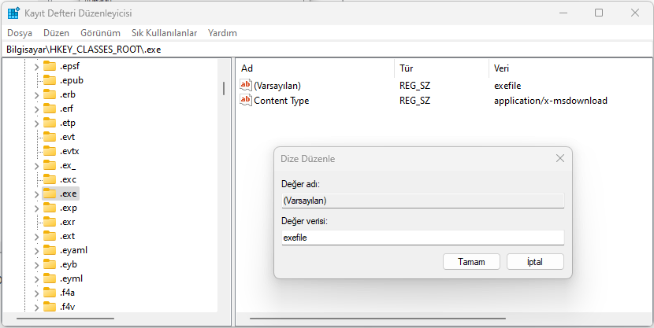Click the Değer verisi input field
The image size is (654, 328).
point(423,238)
